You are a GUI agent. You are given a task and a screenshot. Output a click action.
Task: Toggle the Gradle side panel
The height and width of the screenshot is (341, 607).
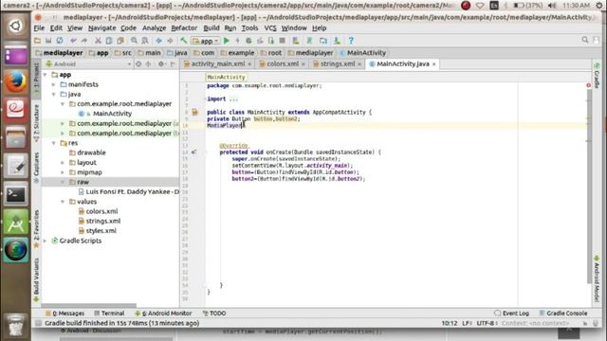pyautogui.click(x=597, y=76)
